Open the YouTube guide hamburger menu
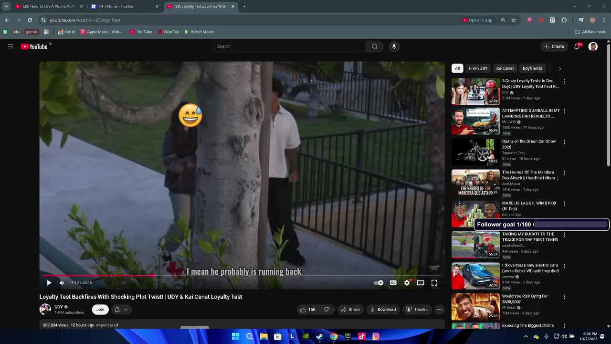The width and height of the screenshot is (611, 344). (10, 46)
